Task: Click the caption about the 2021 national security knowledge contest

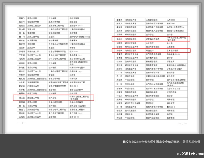Action: click(161, 142)
